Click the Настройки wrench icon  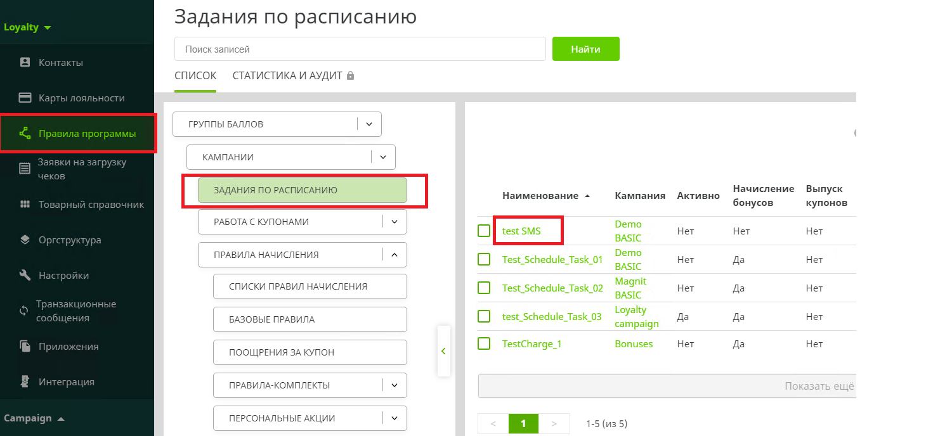tap(23, 275)
